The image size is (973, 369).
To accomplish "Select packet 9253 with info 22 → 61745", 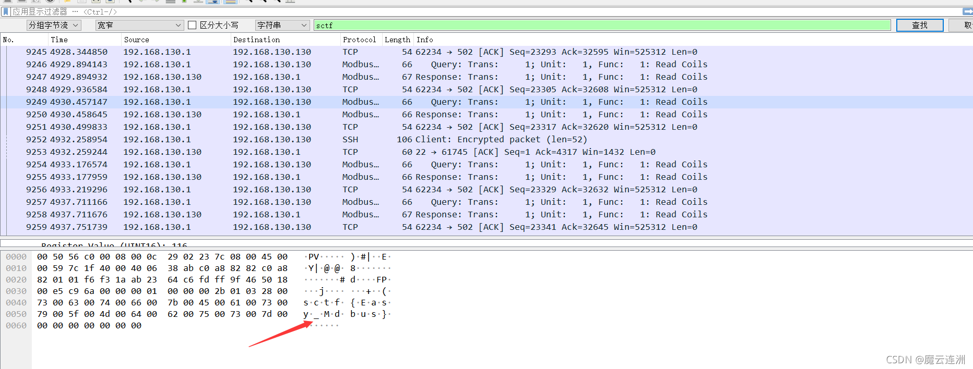I will pos(486,152).
